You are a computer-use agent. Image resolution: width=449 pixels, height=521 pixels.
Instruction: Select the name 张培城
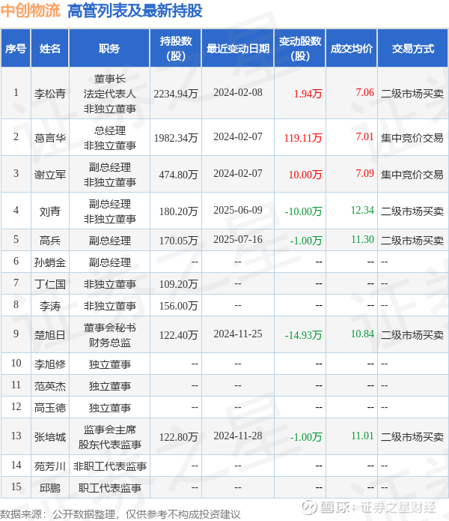(x=49, y=437)
